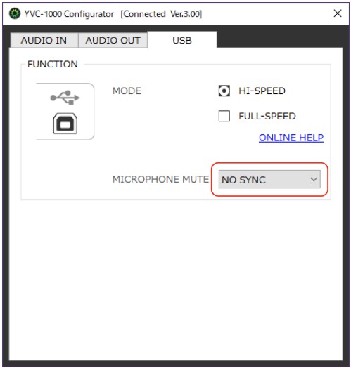Click the YVC-1000 Configurator app icon
The width and height of the screenshot is (351, 368).
coord(15,14)
